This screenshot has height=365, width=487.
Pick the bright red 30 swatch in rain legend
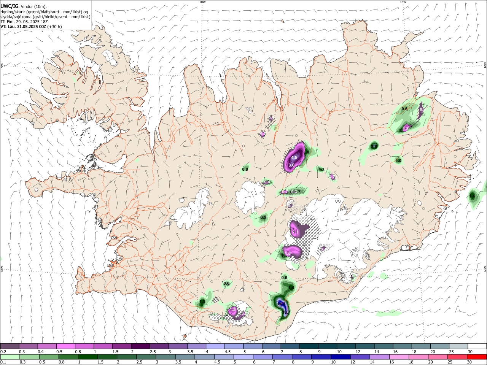(477, 357)
